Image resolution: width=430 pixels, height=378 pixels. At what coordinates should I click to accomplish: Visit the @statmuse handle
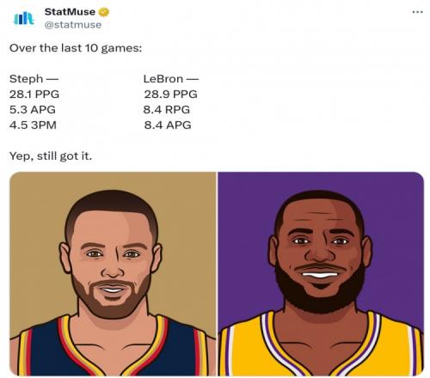[73, 25]
